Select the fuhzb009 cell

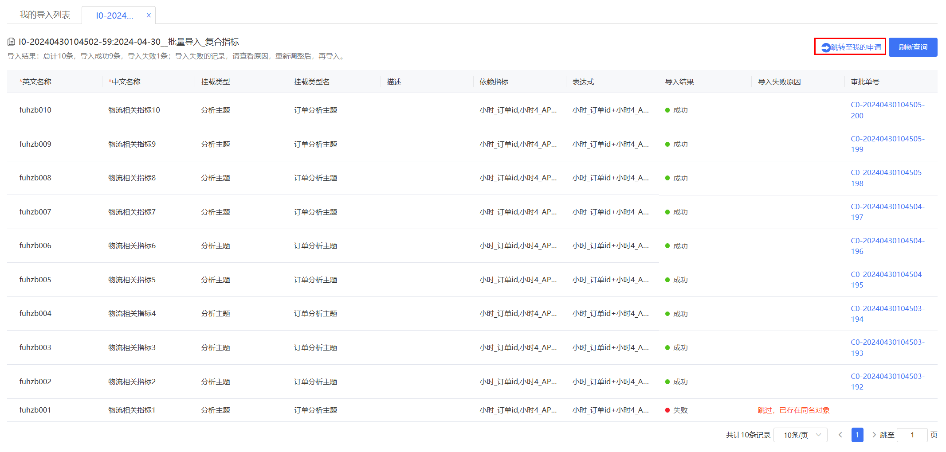click(35, 144)
